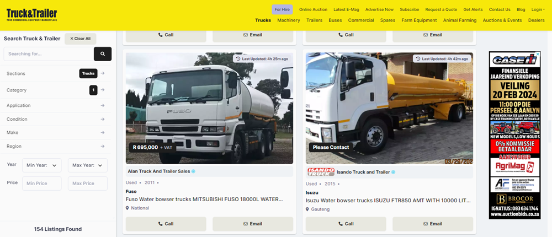552x237 pixels.
Task: Click the Category count badge
Action: pyautogui.click(x=93, y=90)
